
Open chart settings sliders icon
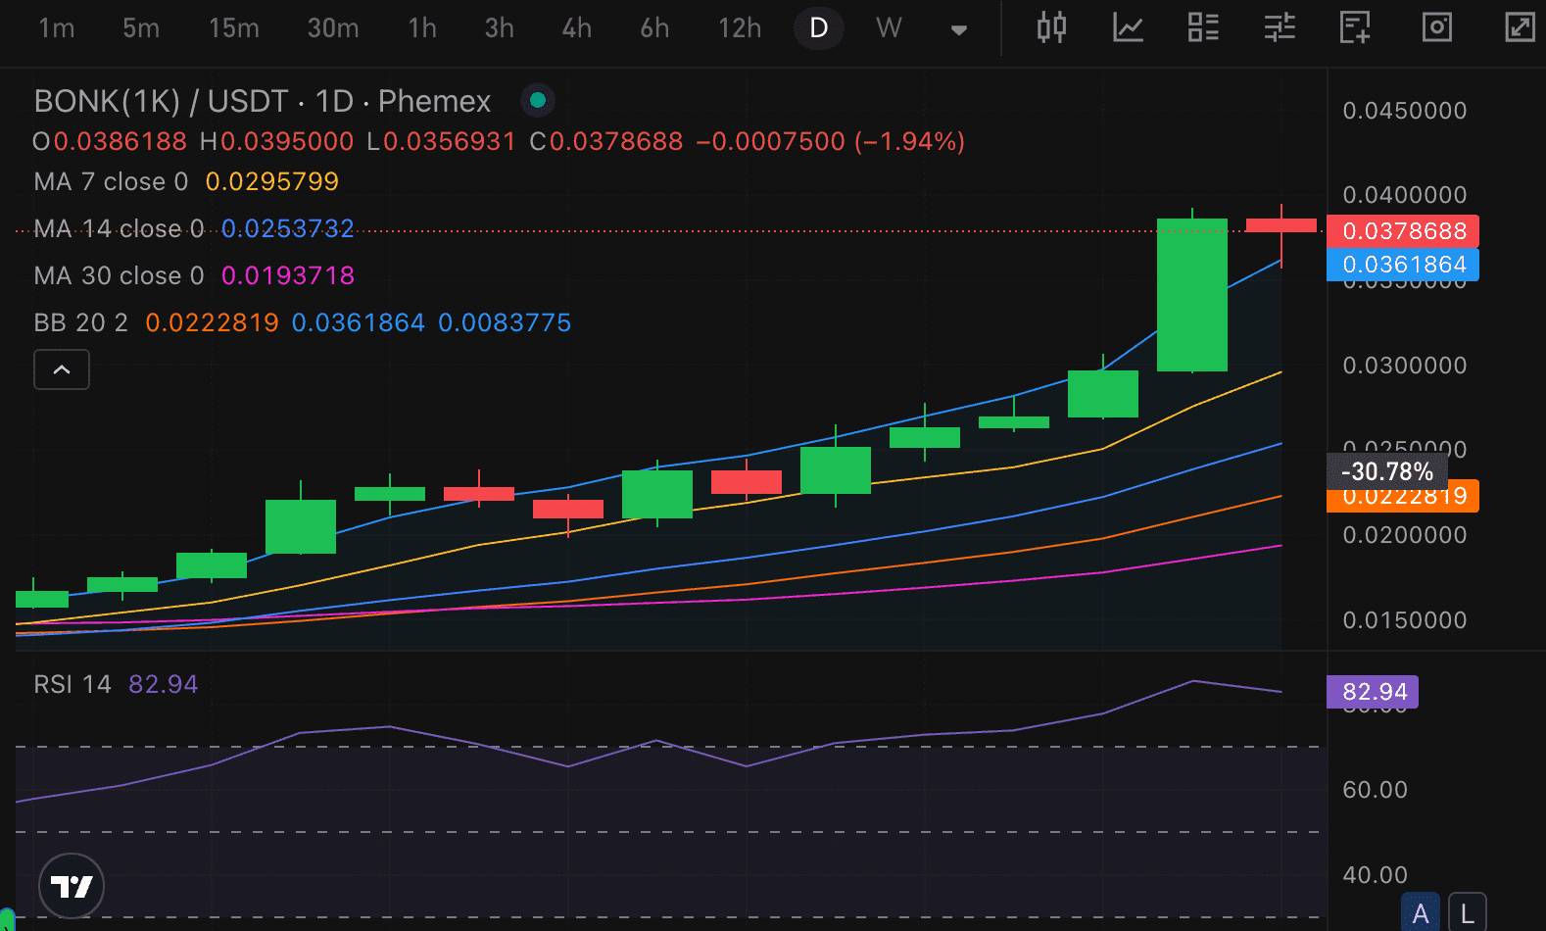coord(1280,27)
